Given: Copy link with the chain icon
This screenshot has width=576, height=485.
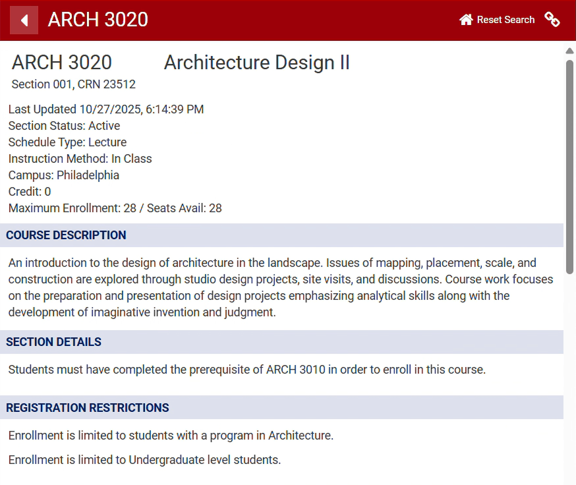Looking at the screenshot, I should (x=552, y=20).
